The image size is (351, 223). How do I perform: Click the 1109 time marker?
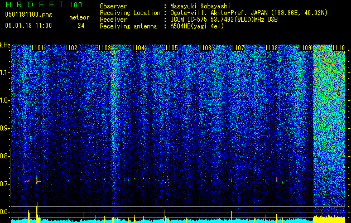tap(305, 48)
